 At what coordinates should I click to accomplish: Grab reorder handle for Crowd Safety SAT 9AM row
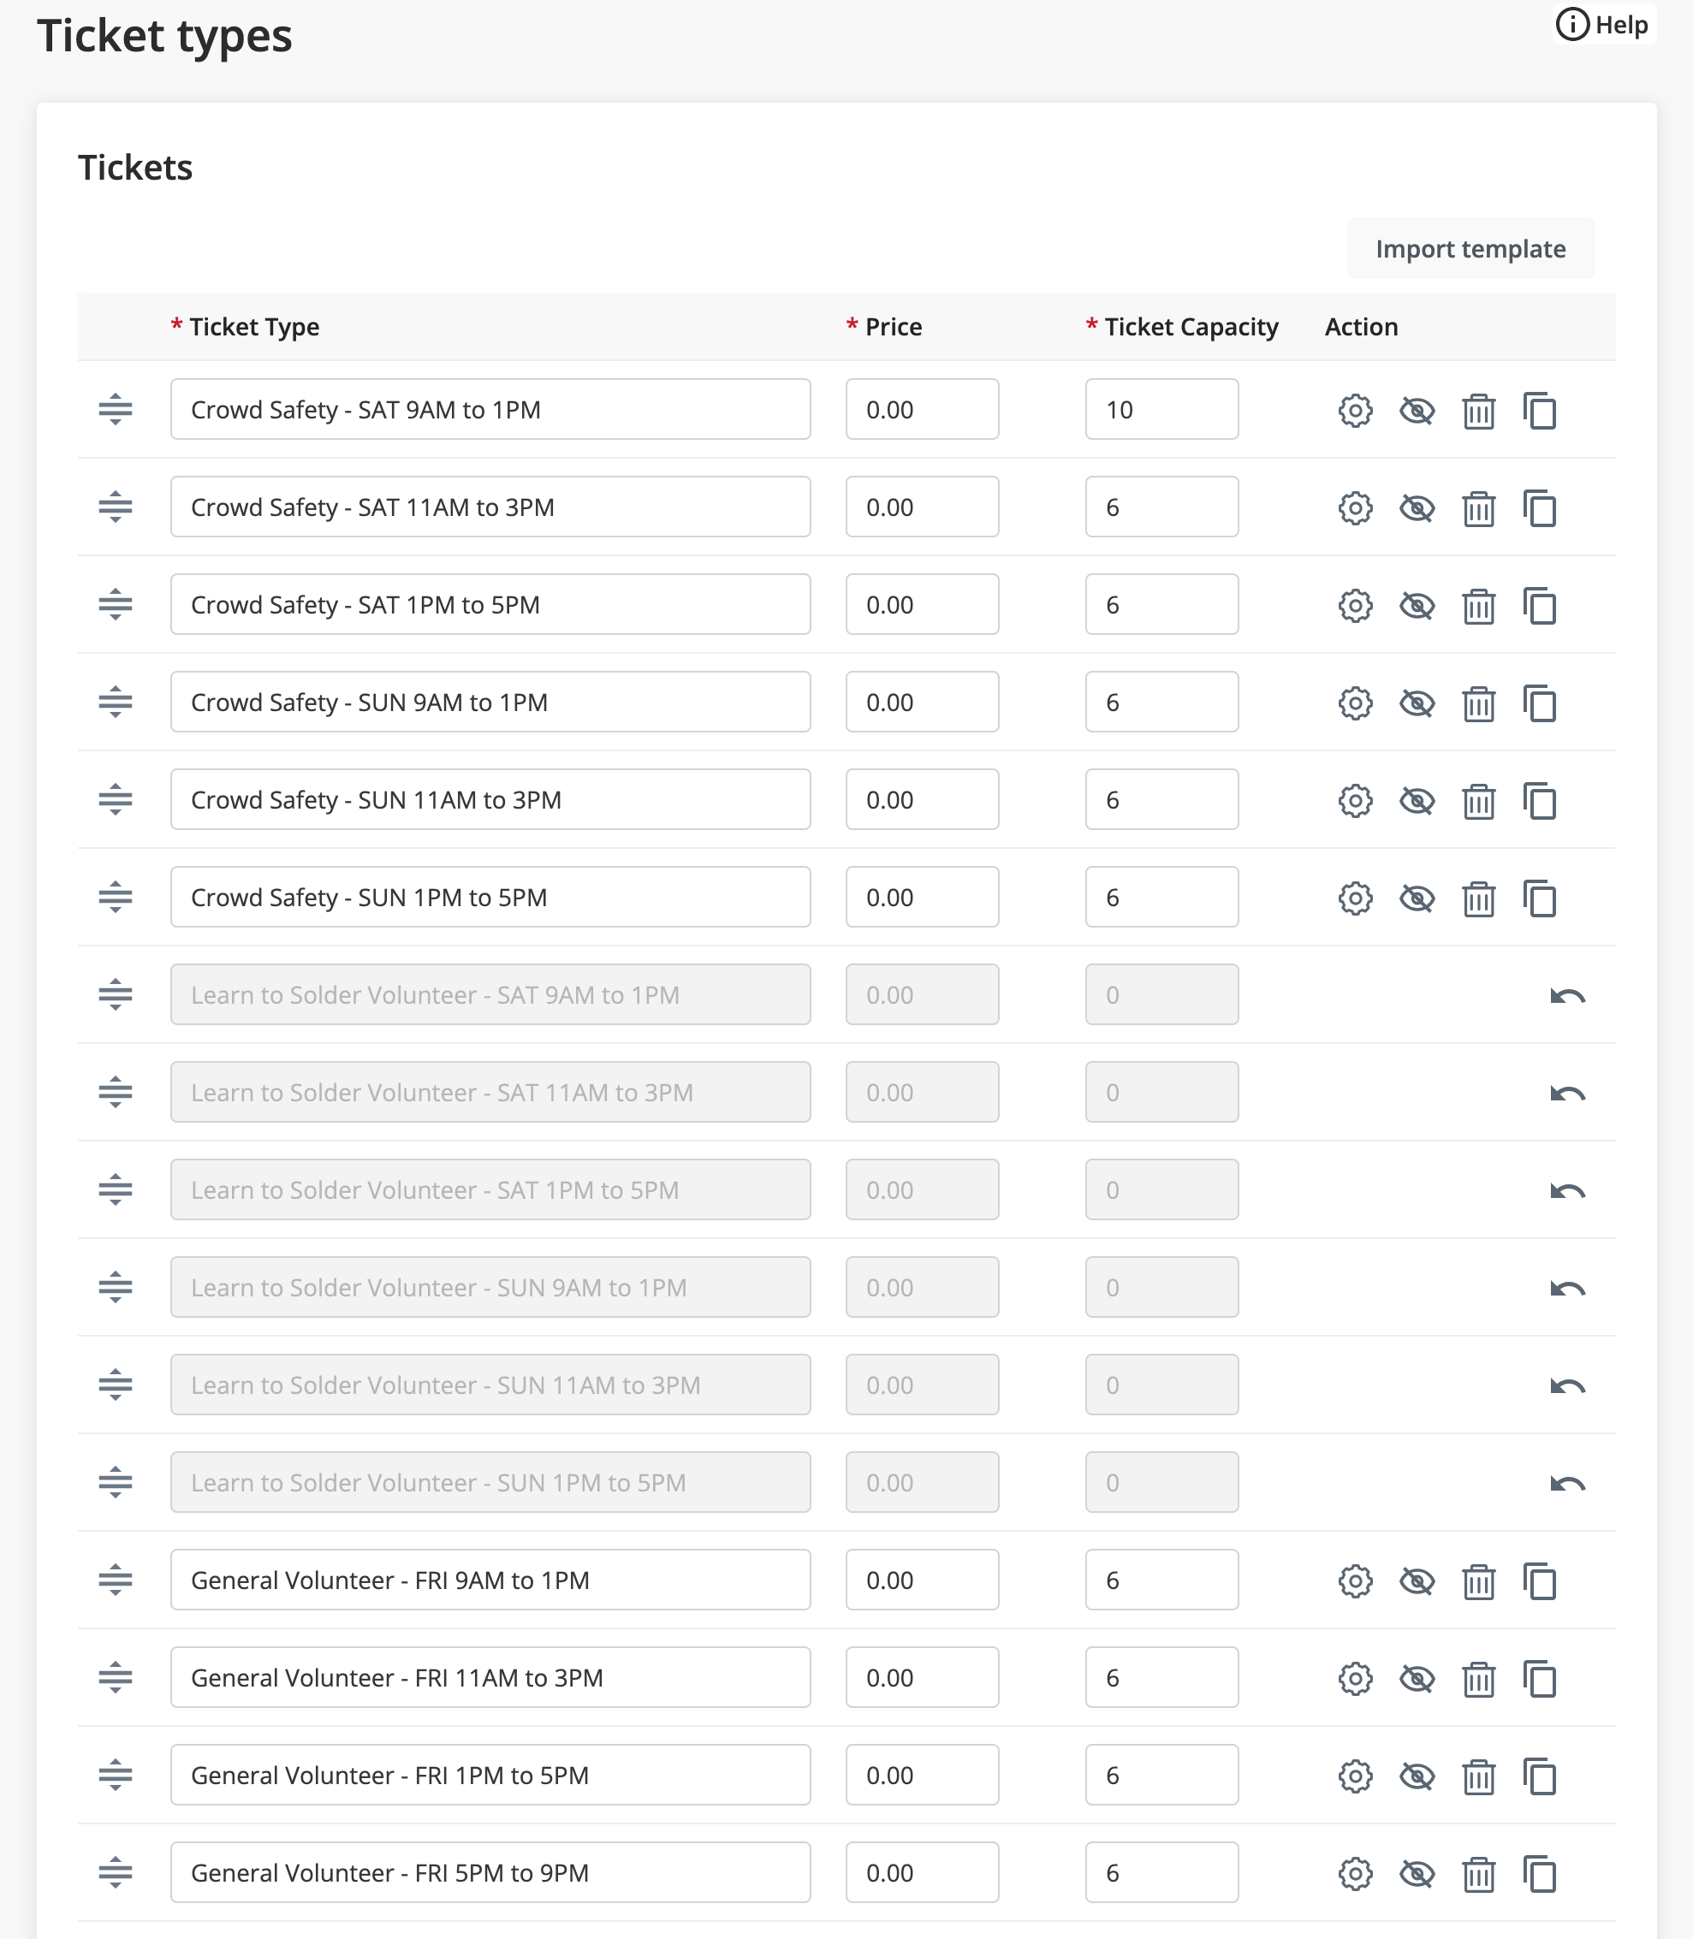pos(116,409)
